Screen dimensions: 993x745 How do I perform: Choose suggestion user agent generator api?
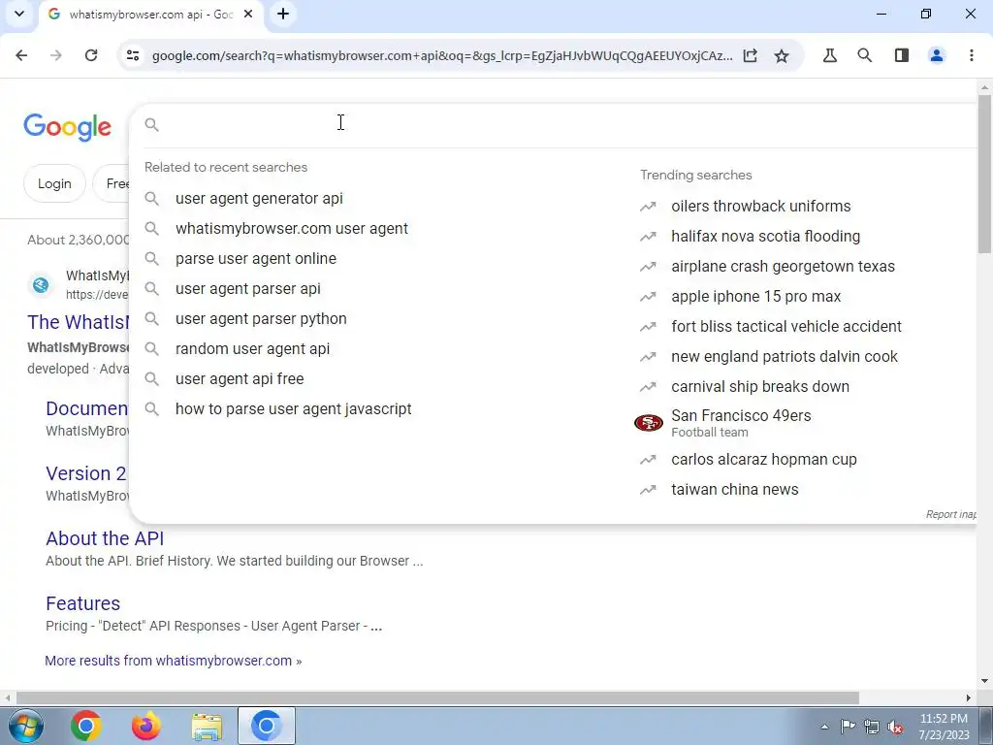click(259, 198)
